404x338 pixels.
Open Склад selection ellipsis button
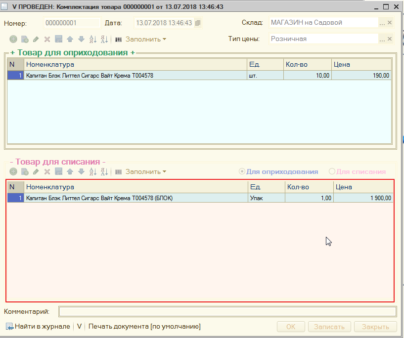[382, 23]
